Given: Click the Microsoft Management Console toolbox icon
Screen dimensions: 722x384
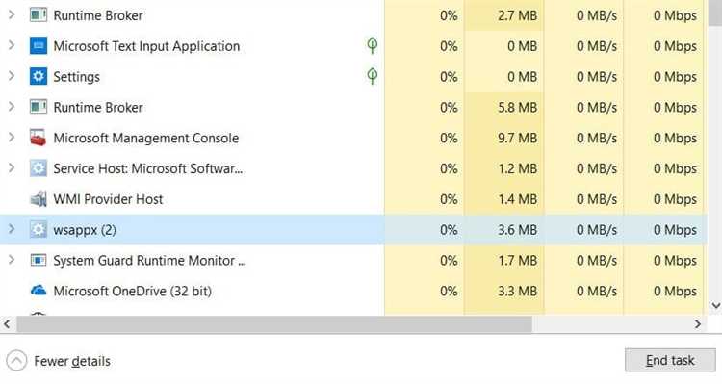Looking at the screenshot, I should 39,138.
